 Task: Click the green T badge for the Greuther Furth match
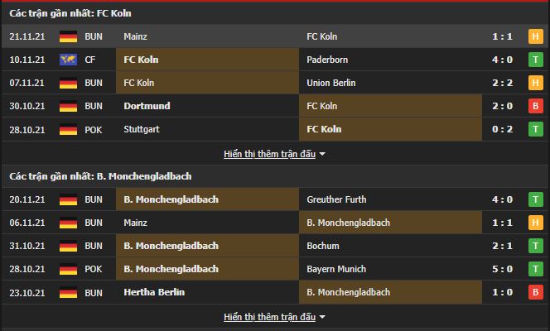(x=535, y=199)
